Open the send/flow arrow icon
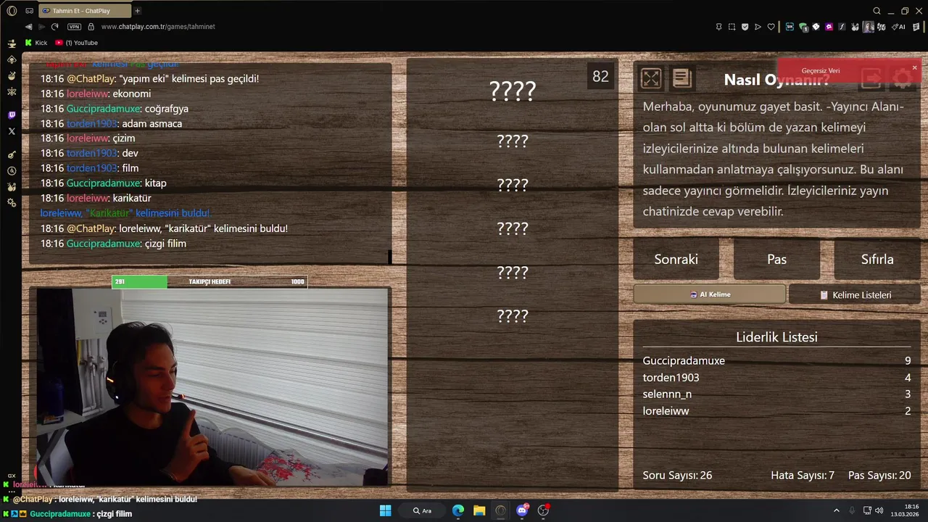Screen dimensions: 928x522 [758, 27]
